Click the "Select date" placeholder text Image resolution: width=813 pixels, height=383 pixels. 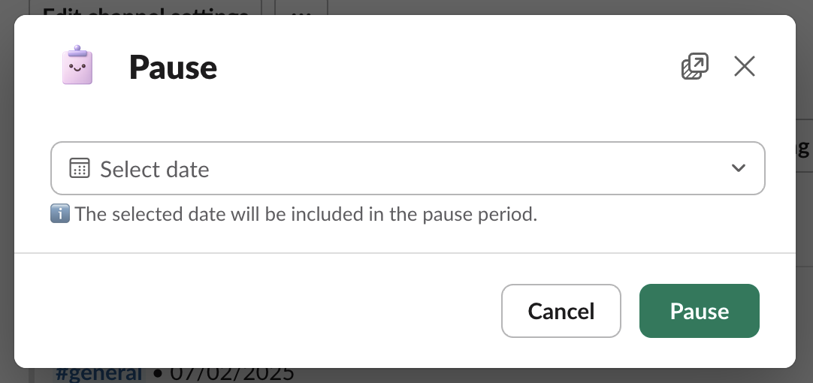[155, 169]
